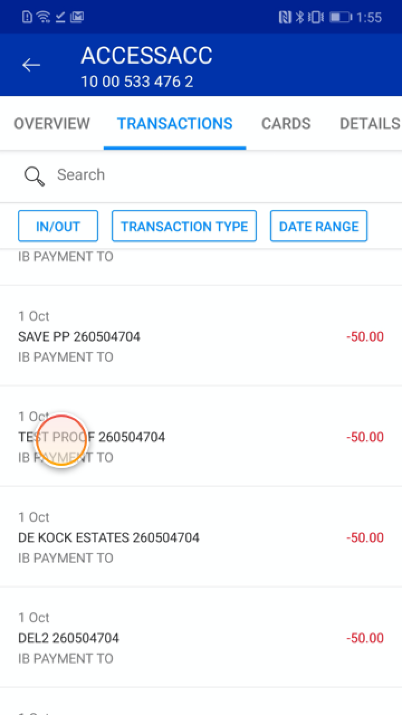
Task: Tap the magnifying glass search icon
Action: 34,176
